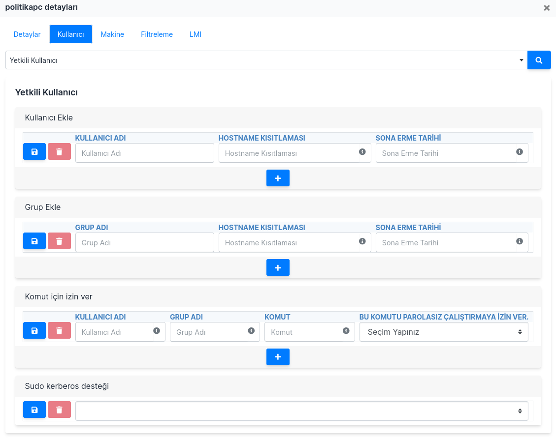Show info for Kullanıcı Ekle Hostname Kısıtlaması
556x439 pixels.
click(362, 151)
